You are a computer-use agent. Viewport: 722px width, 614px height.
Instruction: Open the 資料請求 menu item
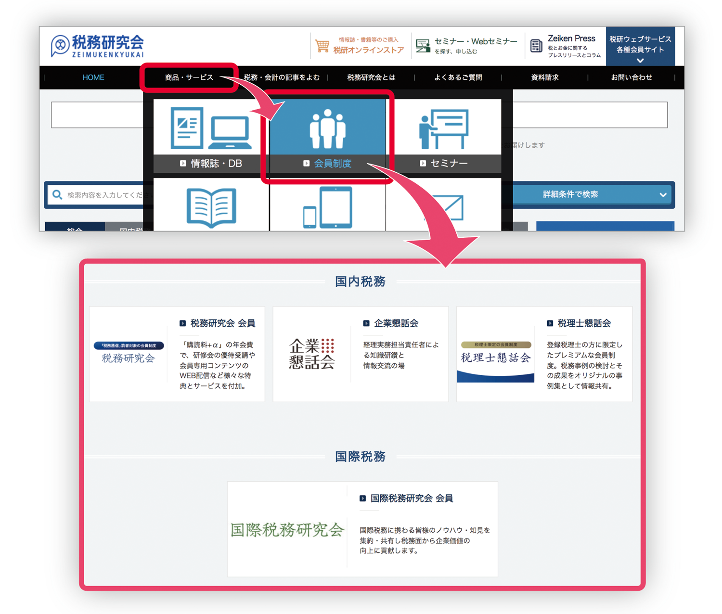(544, 77)
